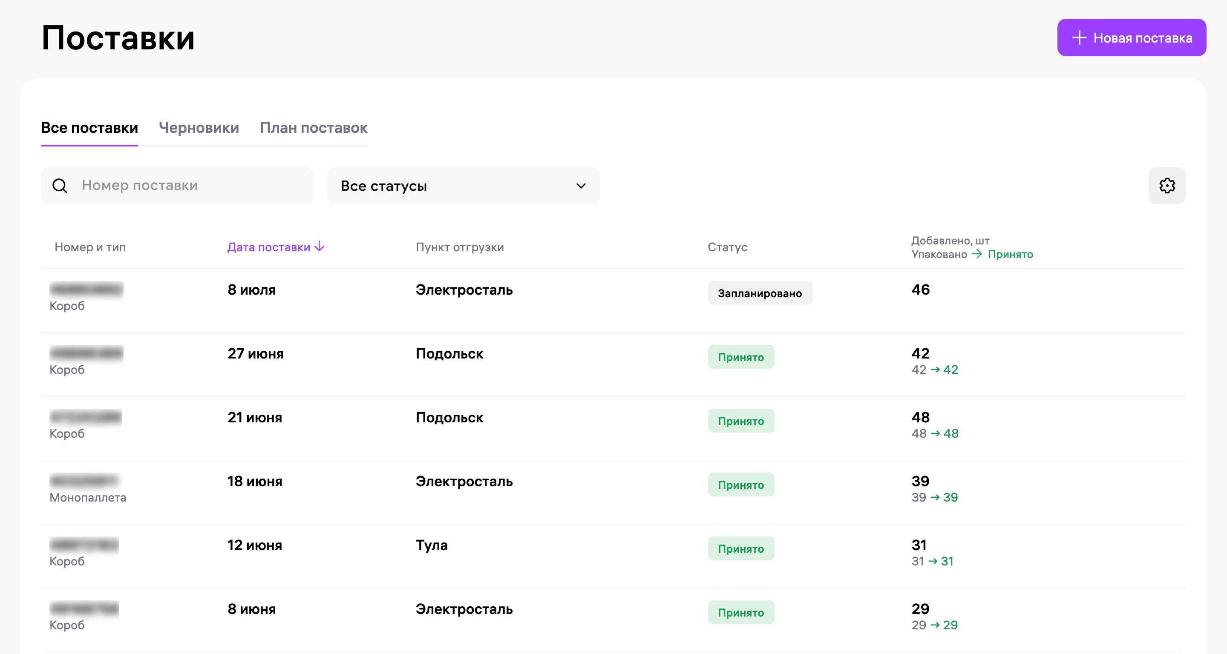Open the table settings gear icon

click(1167, 186)
